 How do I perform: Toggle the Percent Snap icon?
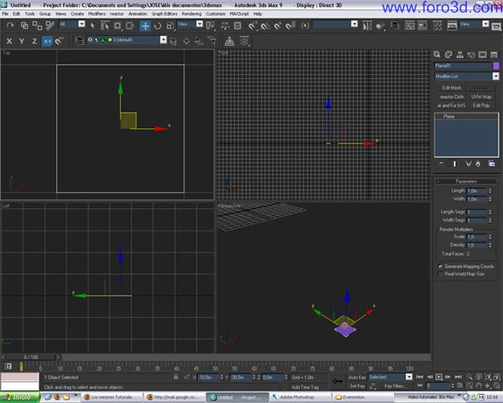point(278,26)
